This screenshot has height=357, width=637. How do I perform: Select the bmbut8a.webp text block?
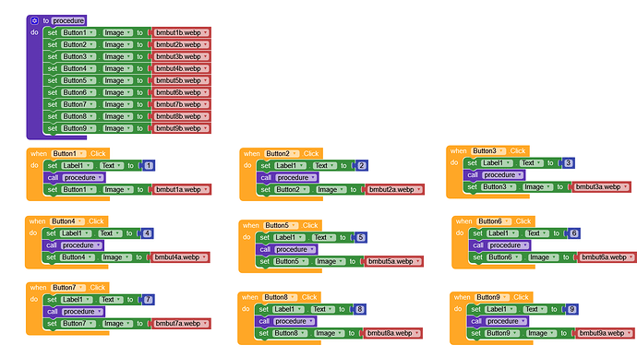coord(392,333)
